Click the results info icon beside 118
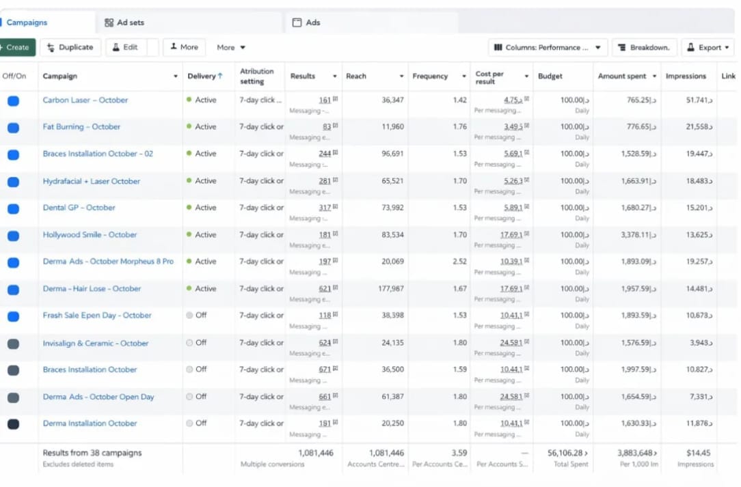The height and width of the screenshot is (487, 741). click(x=336, y=315)
